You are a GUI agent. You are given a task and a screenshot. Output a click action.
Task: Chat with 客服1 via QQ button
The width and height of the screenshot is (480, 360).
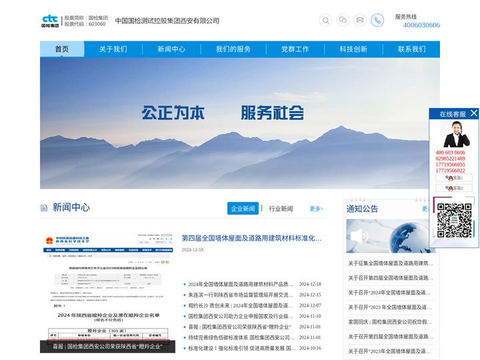click(454, 178)
